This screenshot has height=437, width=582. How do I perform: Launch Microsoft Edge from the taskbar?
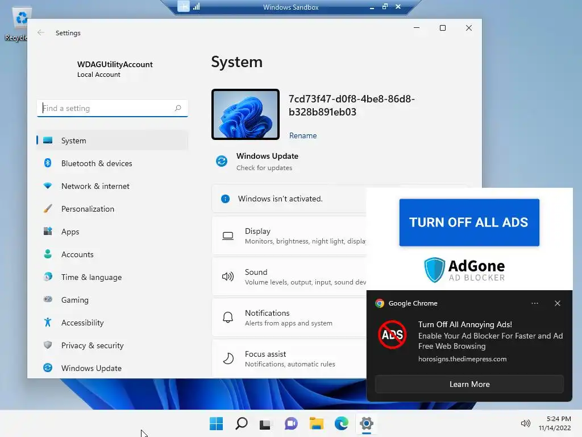(341, 423)
